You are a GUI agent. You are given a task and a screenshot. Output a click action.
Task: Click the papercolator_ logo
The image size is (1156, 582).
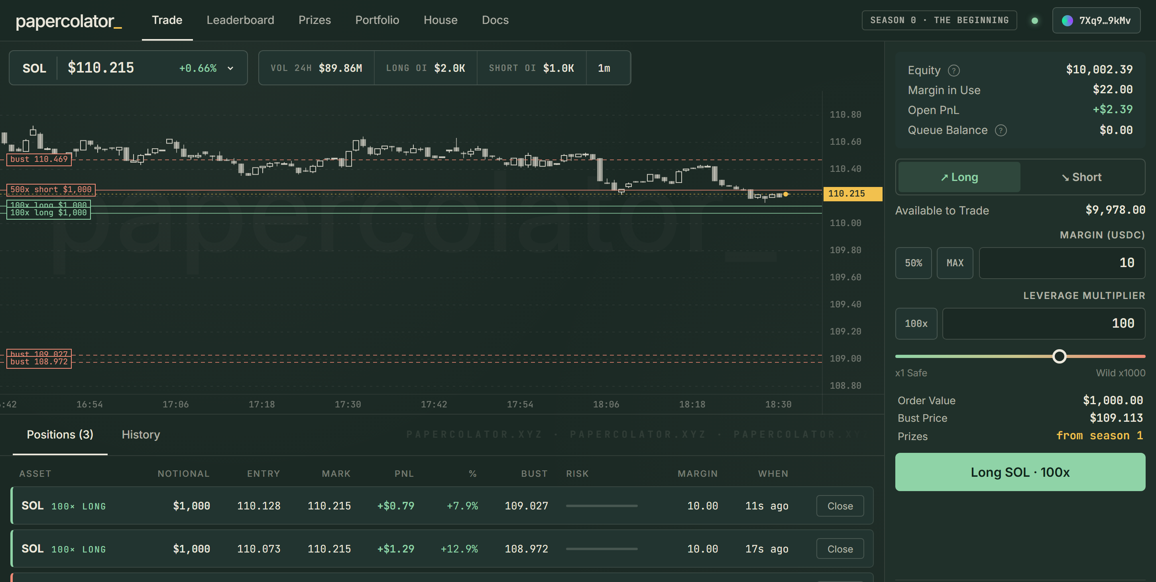click(x=69, y=21)
